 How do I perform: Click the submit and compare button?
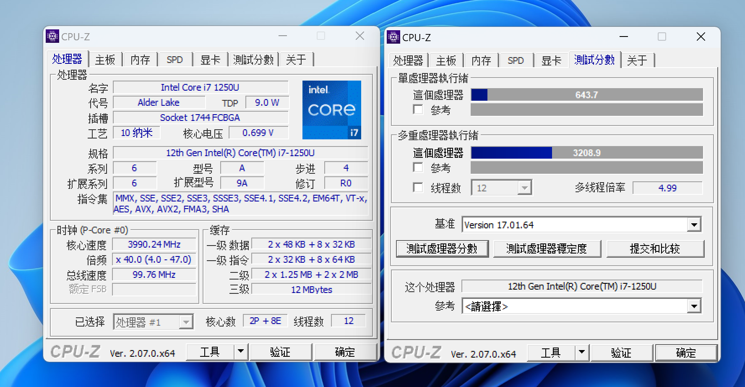click(x=655, y=249)
